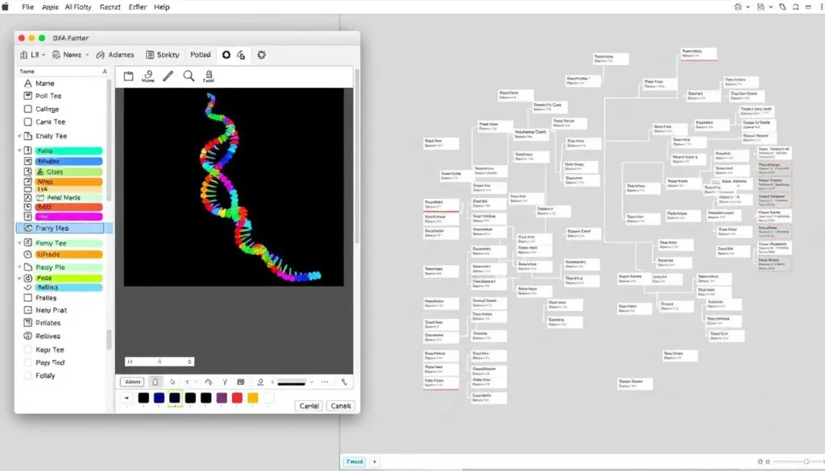Click the Cenelt button
The width and height of the screenshot is (825, 471).
pyautogui.click(x=341, y=406)
